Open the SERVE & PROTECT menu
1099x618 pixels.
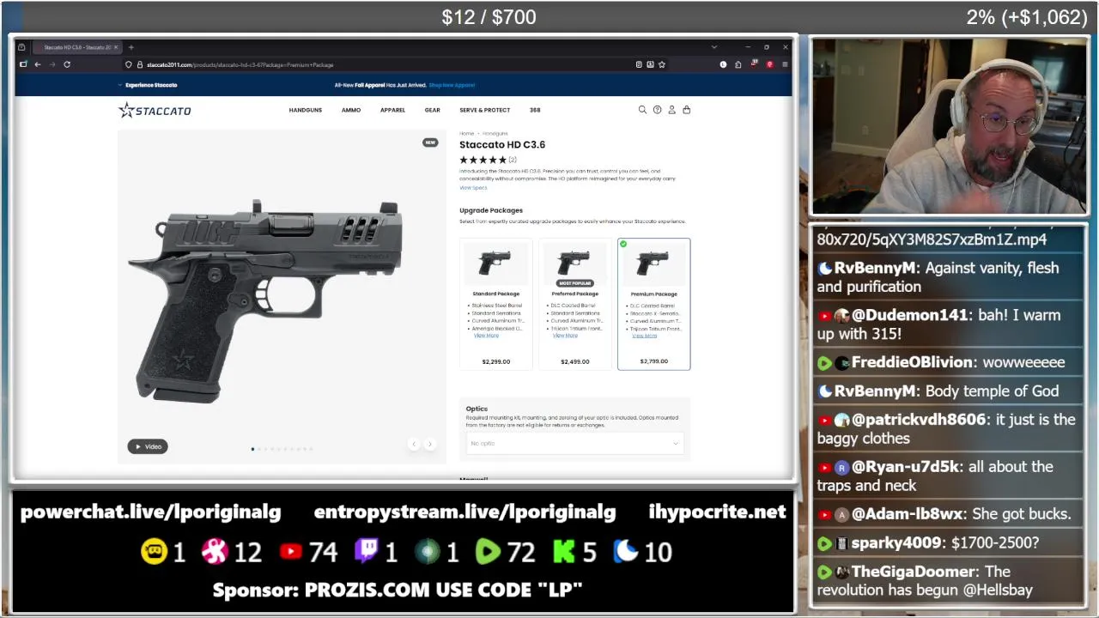click(484, 110)
